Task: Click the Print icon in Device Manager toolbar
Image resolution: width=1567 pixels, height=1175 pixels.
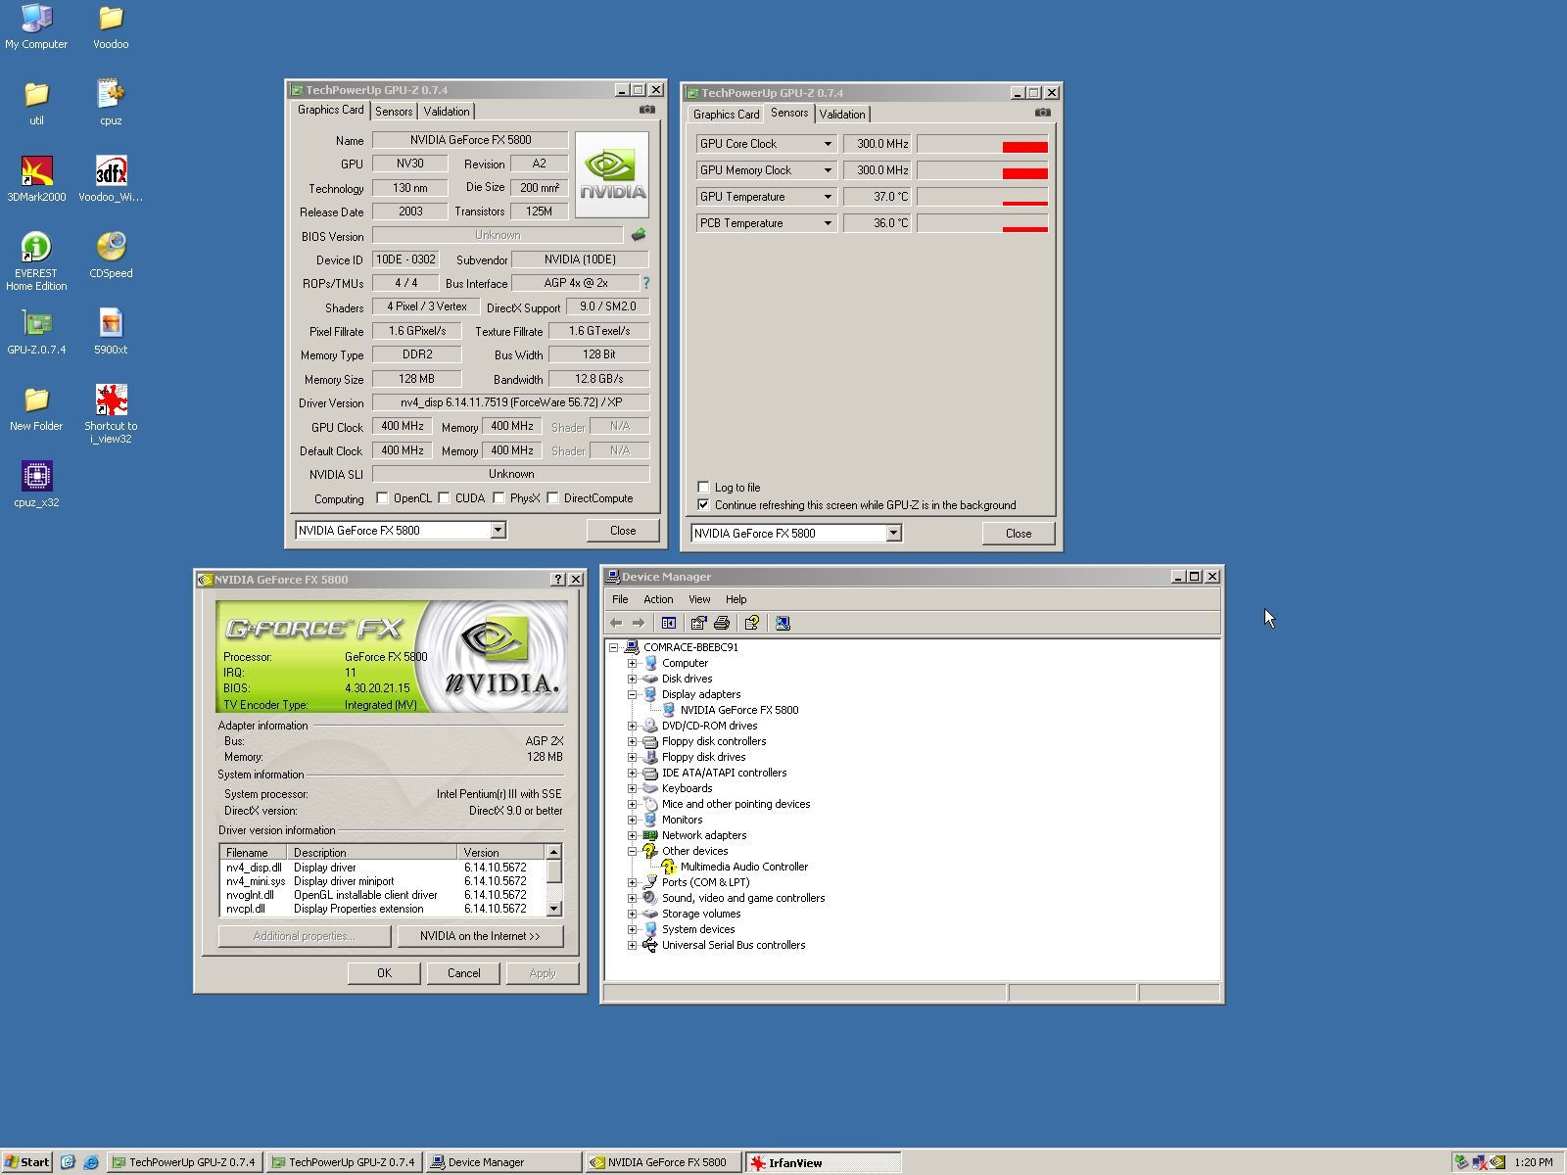Action: [x=722, y=623]
